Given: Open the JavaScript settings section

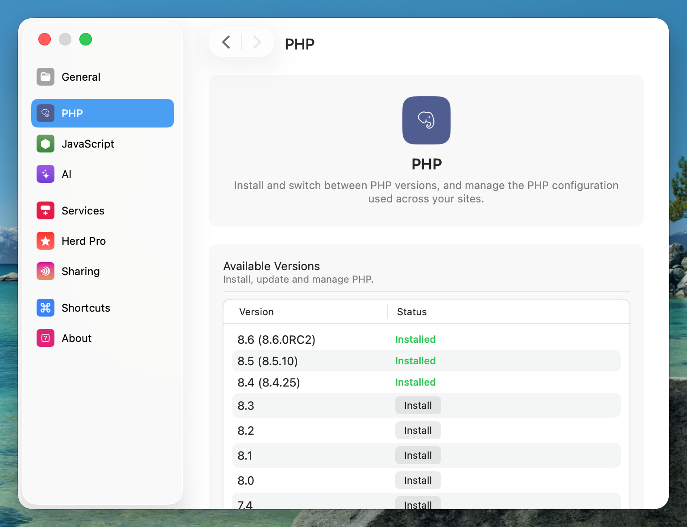Looking at the screenshot, I should tap(103, 144).
